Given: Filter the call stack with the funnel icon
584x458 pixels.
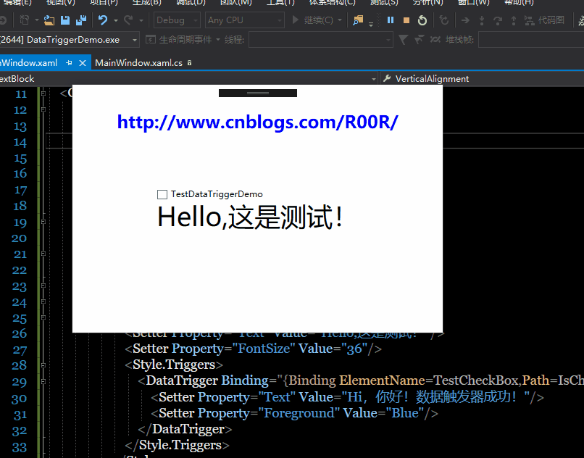Looking at the screenshot, I should [404, 39].
